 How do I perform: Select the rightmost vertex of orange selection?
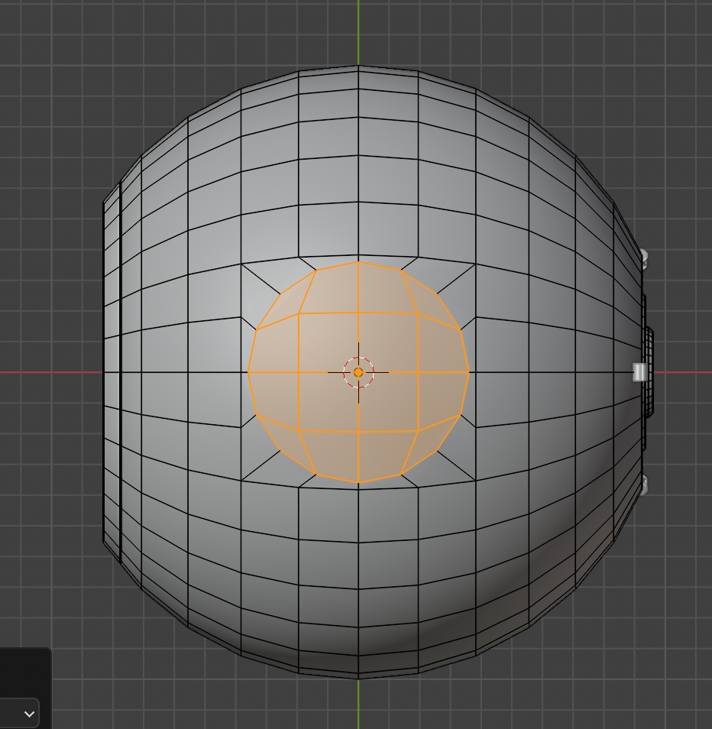coord(468,372)
